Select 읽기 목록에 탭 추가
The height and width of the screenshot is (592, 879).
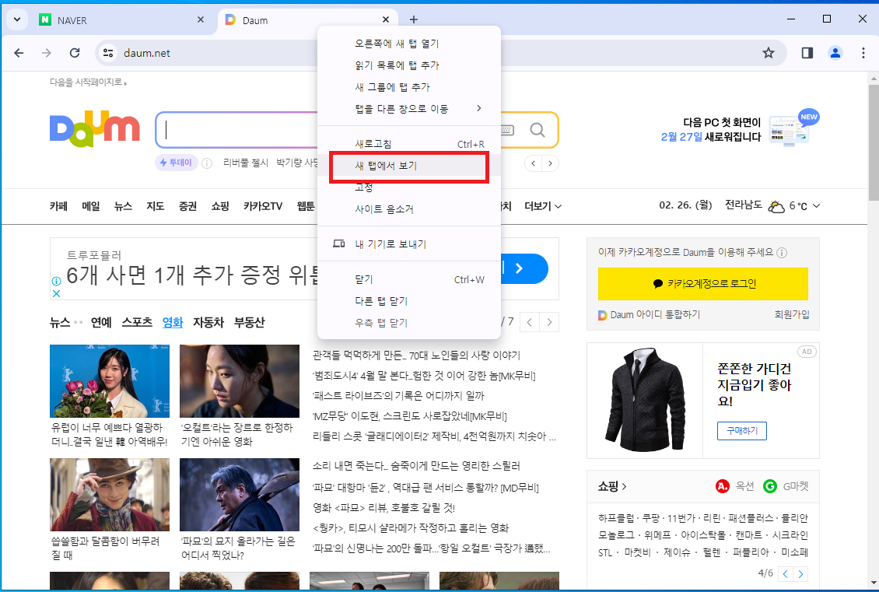click(x=408, y=65)
